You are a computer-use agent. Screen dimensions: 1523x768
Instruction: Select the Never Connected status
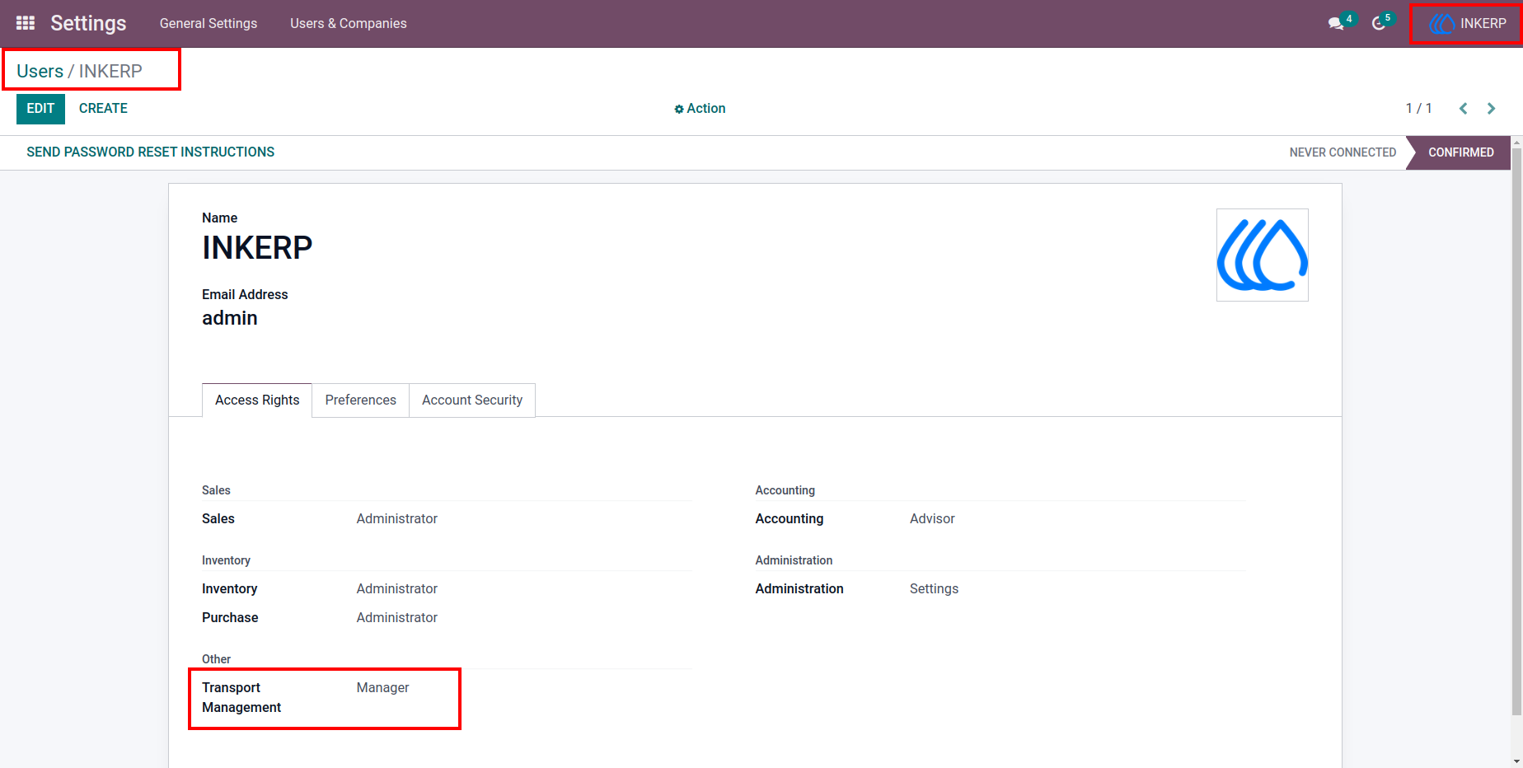pyautogui.click(x=1343, y=152)
